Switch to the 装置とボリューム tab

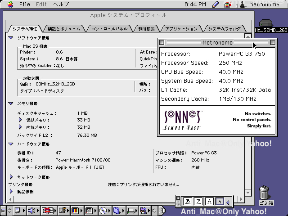64,29
